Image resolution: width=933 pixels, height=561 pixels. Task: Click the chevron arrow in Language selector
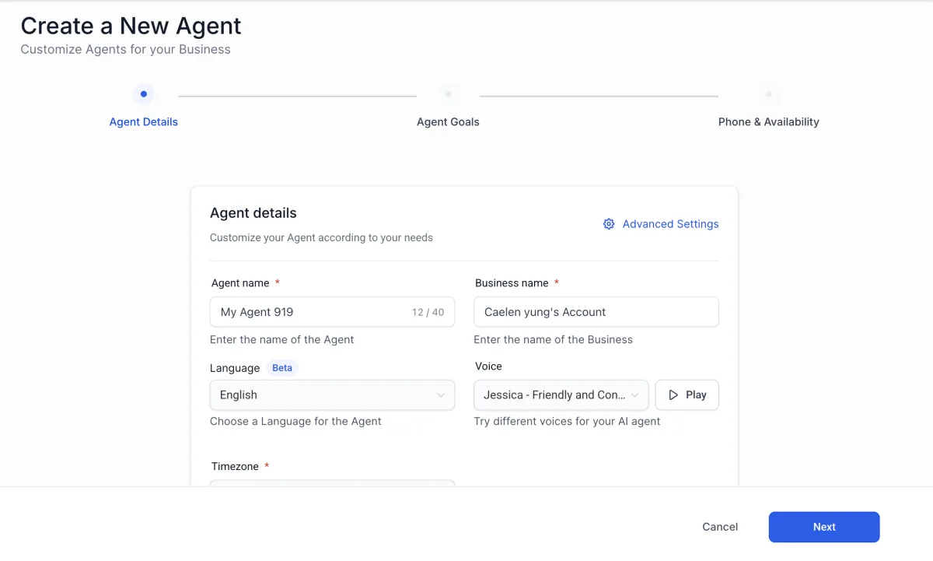[x=441, y=395]
